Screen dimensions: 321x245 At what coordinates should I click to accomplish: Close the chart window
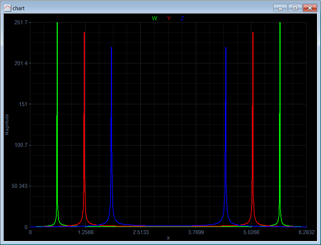coord(310,8)
